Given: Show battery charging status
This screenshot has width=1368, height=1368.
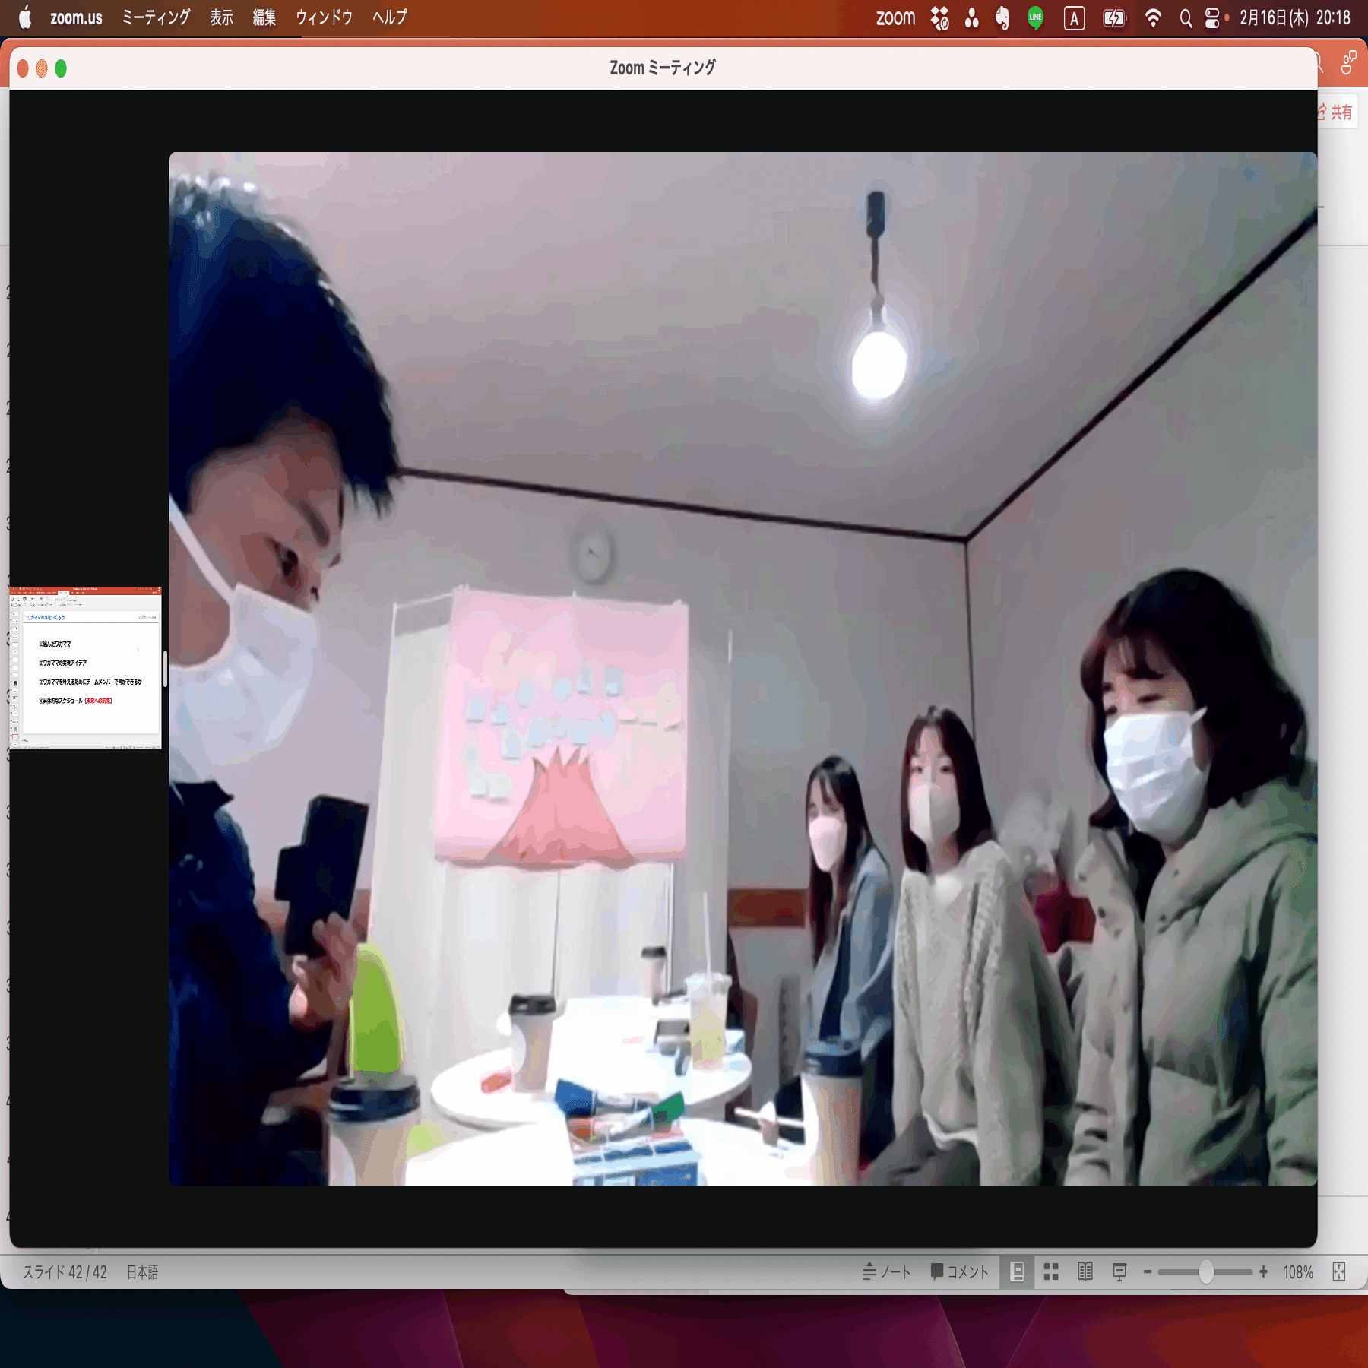Looking at the screenshot, I should coord(1114,17).
